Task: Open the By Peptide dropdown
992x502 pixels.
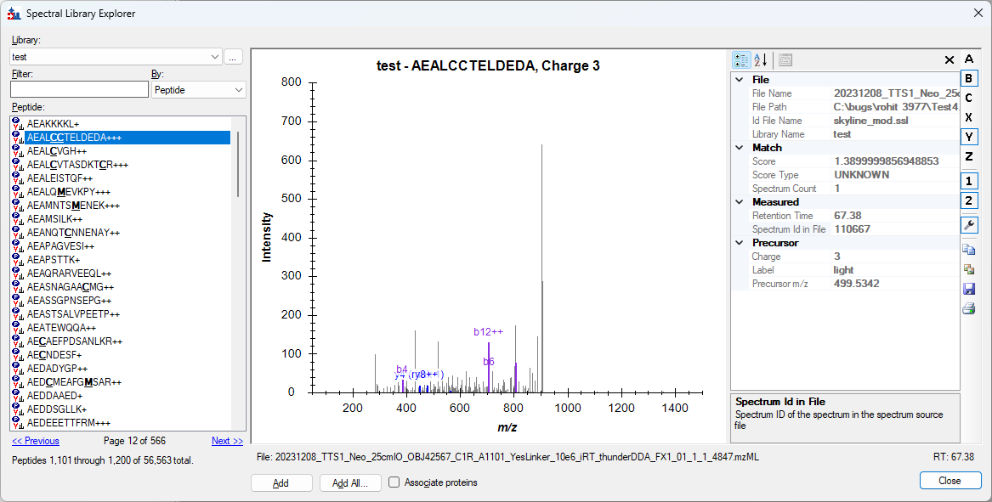Action: click(x=237, y=89)
